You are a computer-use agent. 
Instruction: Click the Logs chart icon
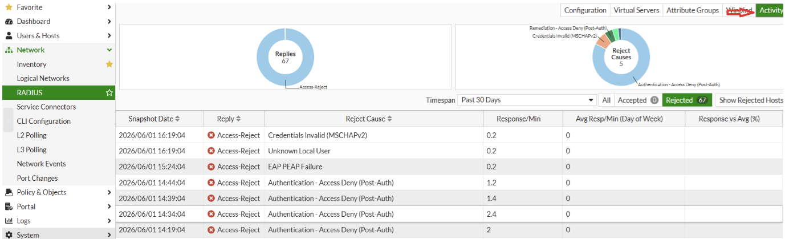(9, 221)
